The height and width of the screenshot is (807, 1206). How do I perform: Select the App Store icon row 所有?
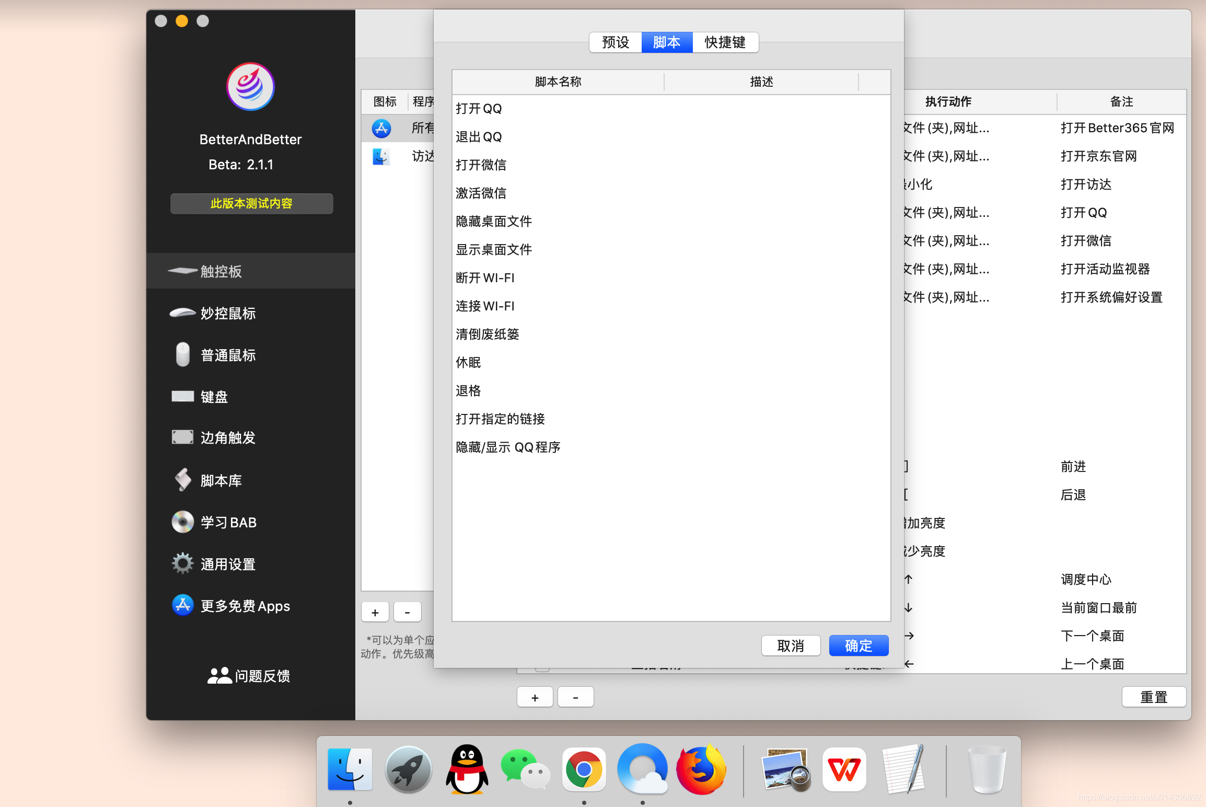[x=398, y=128]
